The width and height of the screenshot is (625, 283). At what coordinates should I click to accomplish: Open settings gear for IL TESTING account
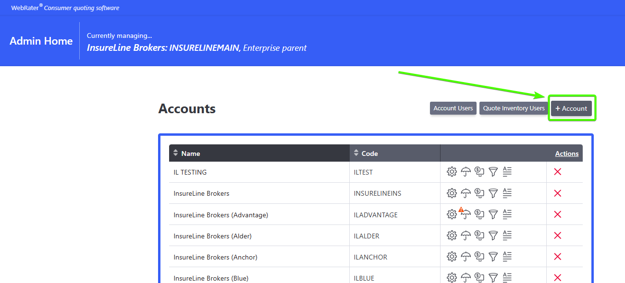tap(452, 172)
